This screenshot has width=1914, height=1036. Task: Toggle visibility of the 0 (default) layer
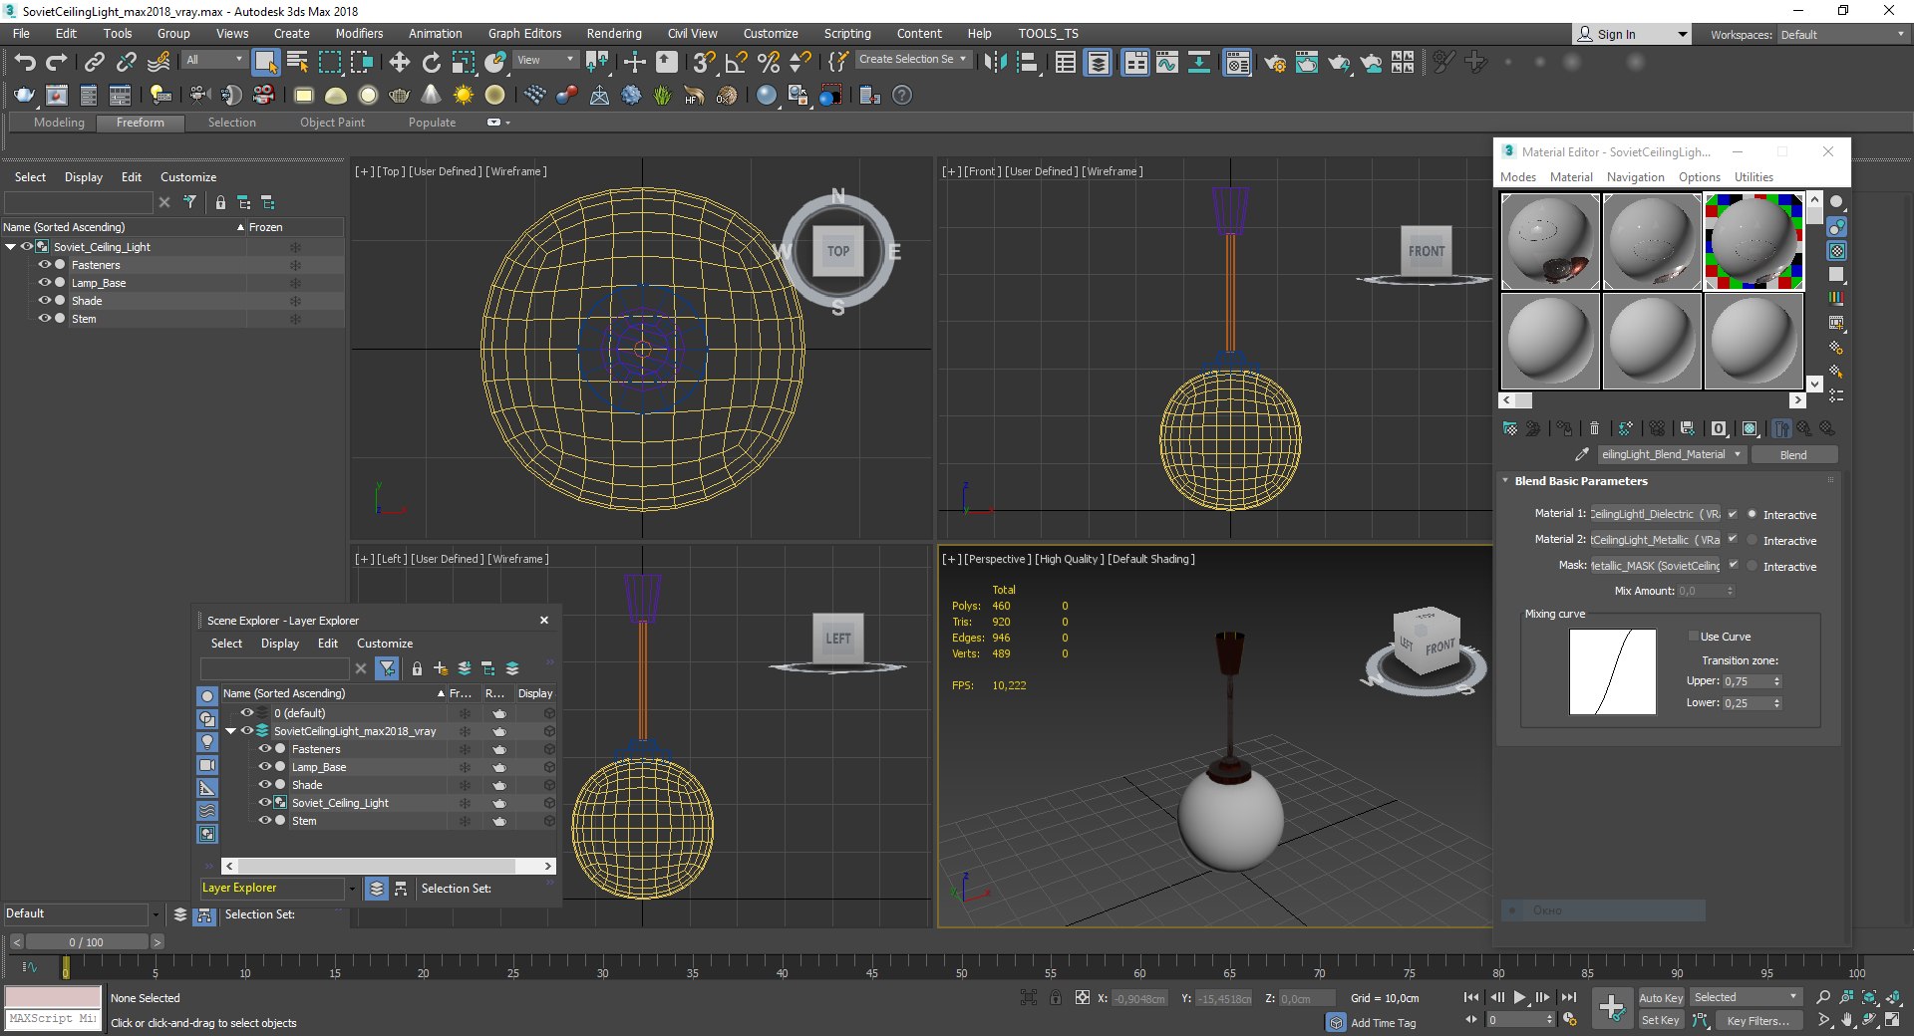[x=247, y=713]
